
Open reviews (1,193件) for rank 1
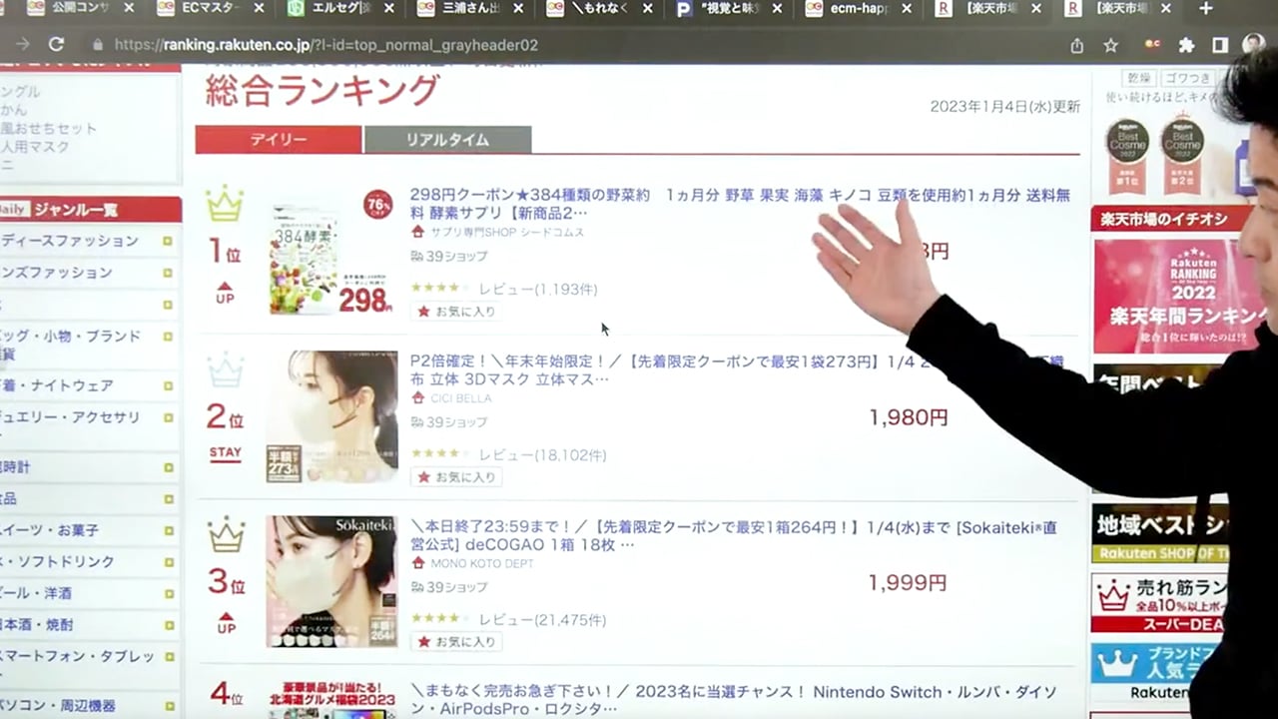pyautogui.click(x=538, y=289)
